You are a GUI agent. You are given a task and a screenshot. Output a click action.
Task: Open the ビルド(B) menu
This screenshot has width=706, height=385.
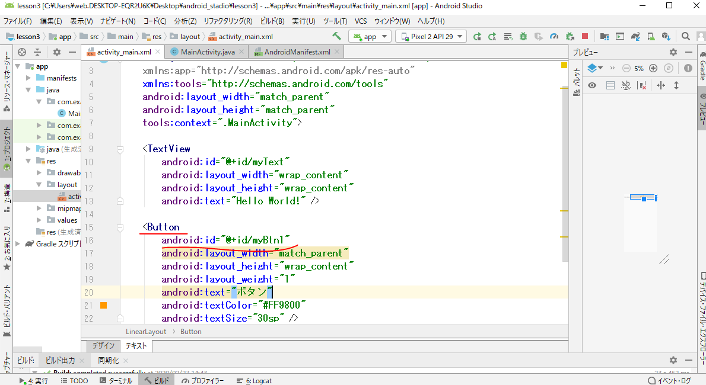[272, 21]
